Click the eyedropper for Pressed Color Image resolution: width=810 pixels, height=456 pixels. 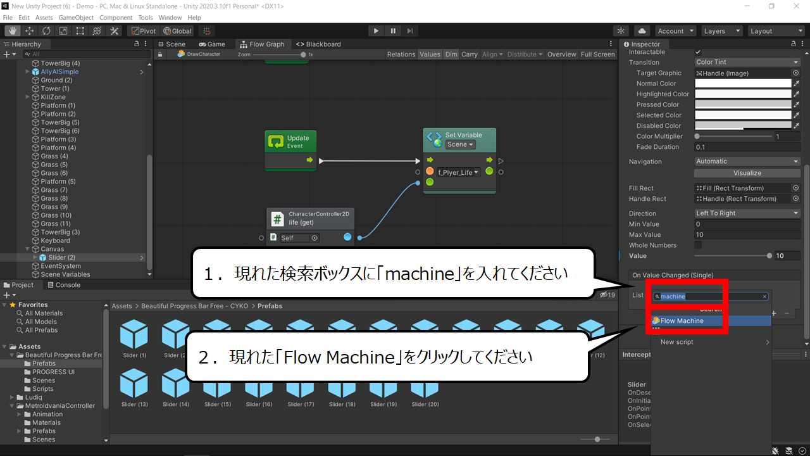796,104
